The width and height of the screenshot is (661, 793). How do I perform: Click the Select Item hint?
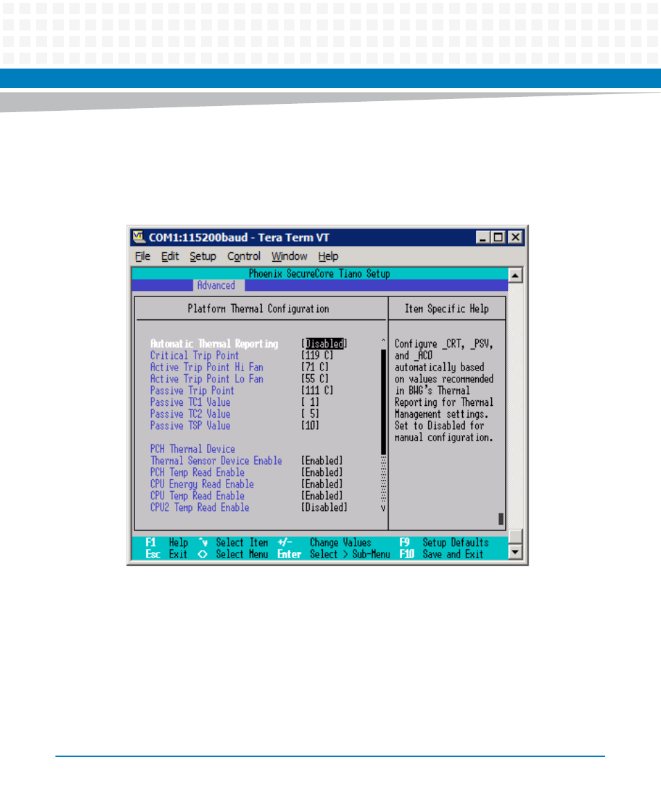pos(242,543)
